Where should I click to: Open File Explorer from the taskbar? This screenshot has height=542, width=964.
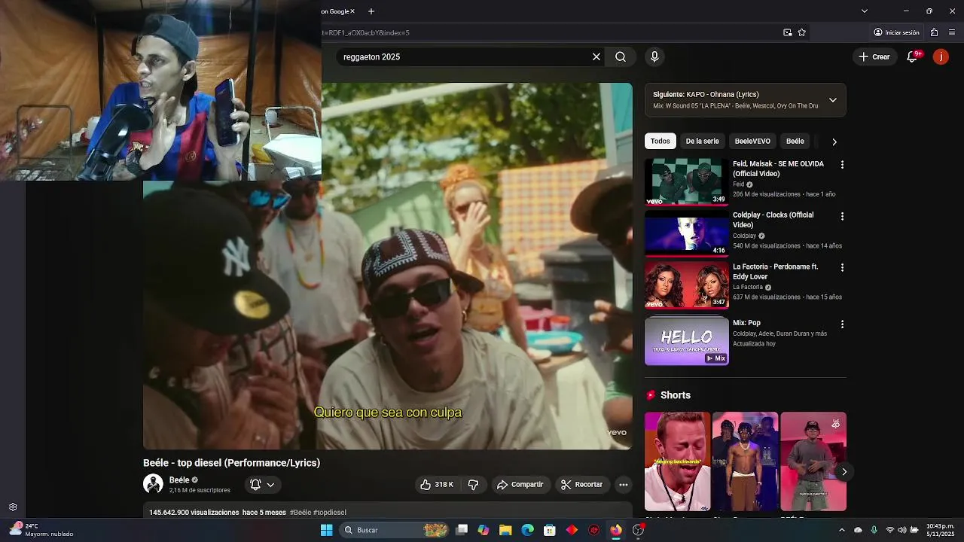pyautogui.click(x=505, y=530)
